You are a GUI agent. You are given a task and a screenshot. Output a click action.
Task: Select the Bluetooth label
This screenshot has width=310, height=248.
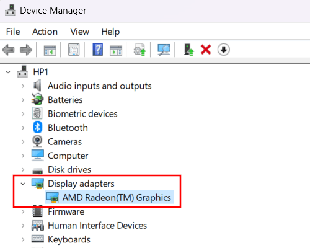tap(68, 128)
